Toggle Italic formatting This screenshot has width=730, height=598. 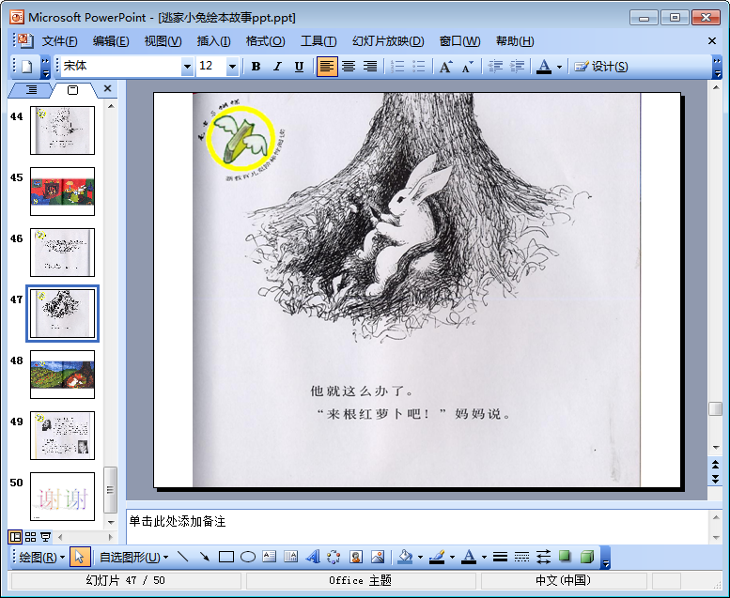(277, 67)
